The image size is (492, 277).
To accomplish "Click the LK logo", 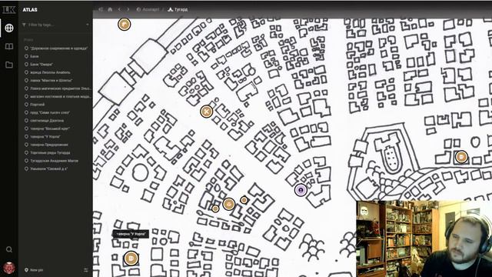I will click(x=8, y=10).
